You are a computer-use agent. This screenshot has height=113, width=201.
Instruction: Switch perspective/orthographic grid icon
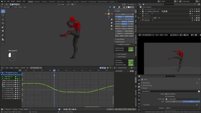pos(111,29)
